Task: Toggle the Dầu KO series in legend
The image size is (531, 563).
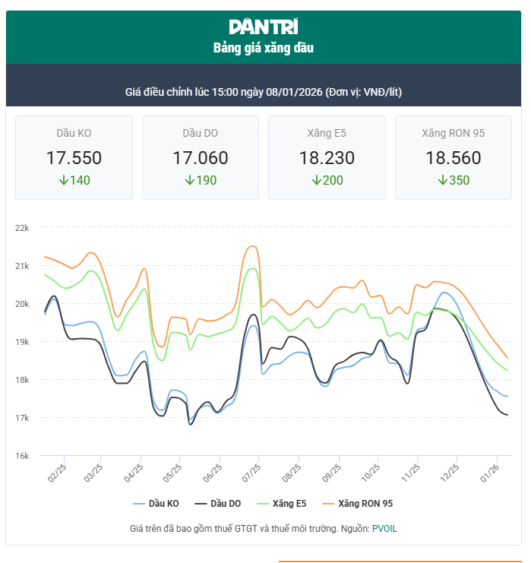Action: tap(156, 504)
